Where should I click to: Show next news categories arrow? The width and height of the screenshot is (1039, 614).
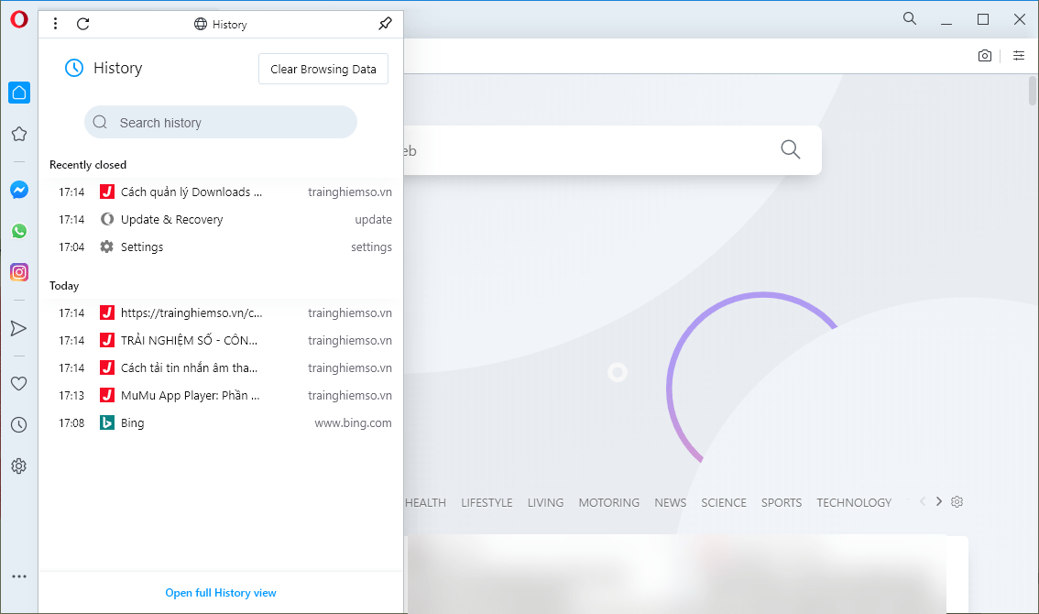pos(939,501)
